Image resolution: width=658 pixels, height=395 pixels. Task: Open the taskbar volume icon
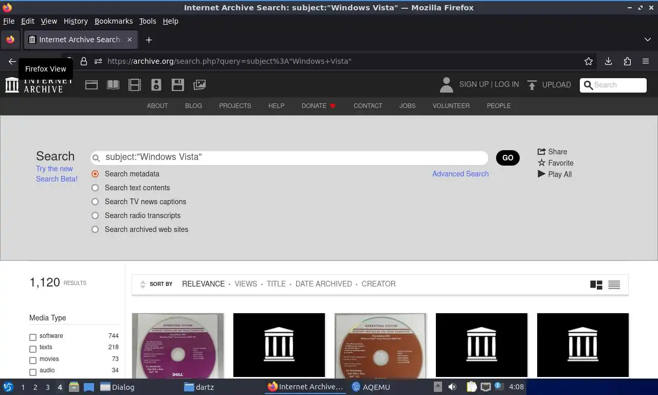[452, 387]
